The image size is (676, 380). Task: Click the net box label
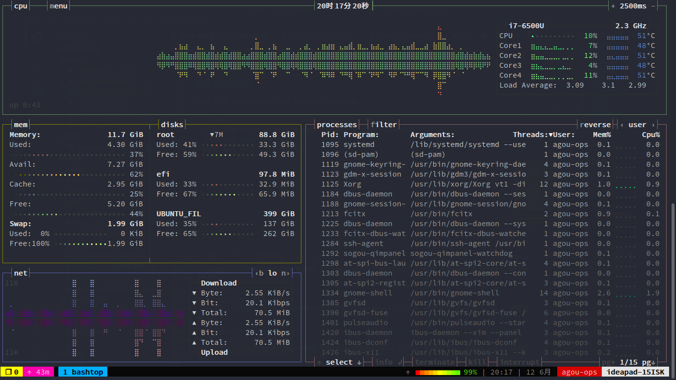click(21, 273)
